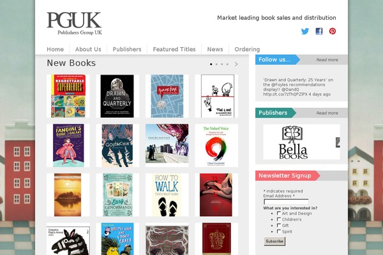
Task: Click the Bella Books publisher logo
Action: click(293, 142)
